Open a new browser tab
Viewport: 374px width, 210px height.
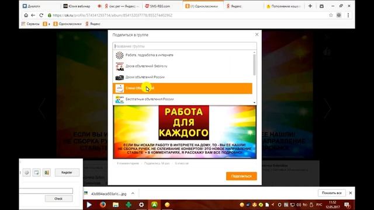click(310, 6)
